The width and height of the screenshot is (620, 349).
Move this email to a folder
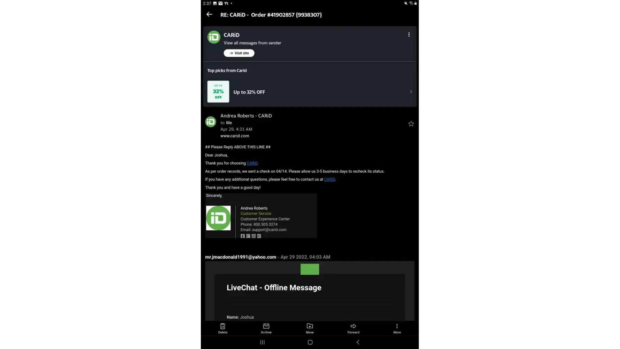point(310,328)
